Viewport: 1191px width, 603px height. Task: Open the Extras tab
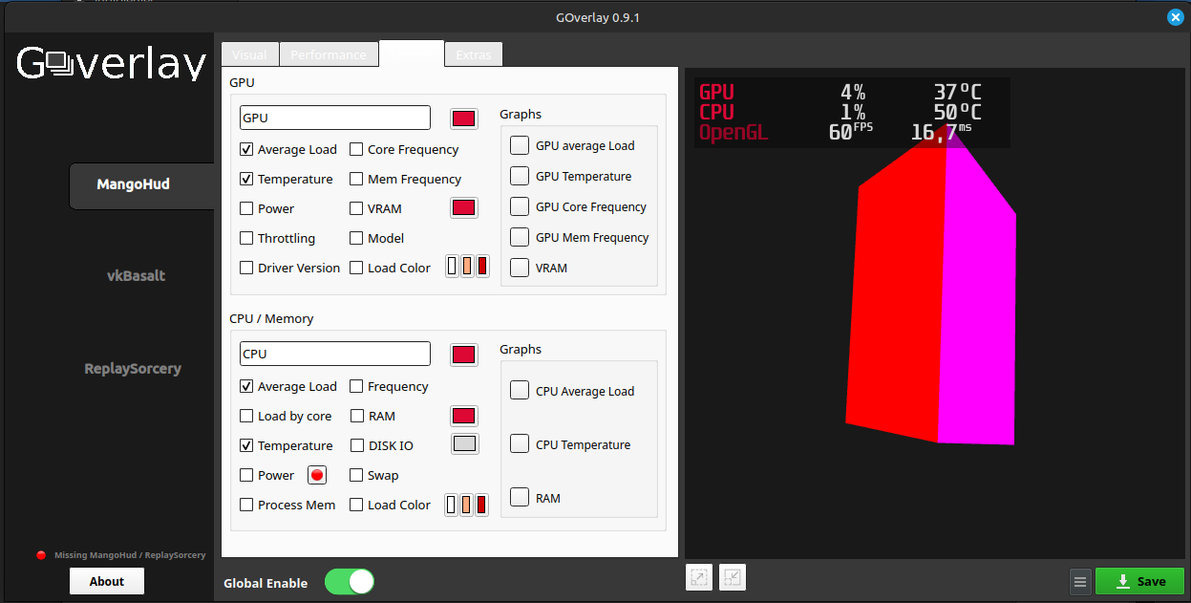(x=474, y=54)
